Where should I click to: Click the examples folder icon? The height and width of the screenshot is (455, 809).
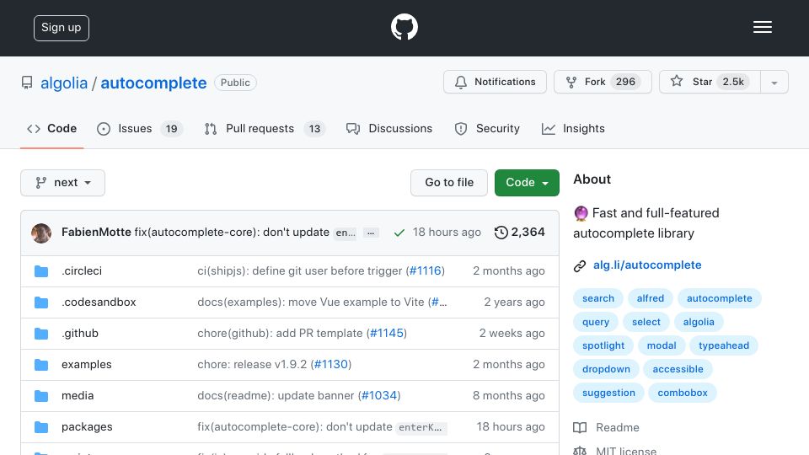pos(41,365)
